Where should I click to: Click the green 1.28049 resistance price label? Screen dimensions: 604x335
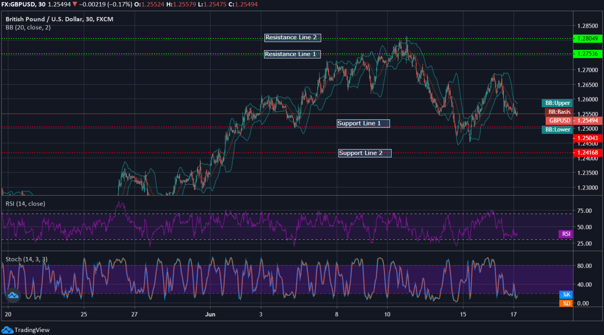coord(588,38)
